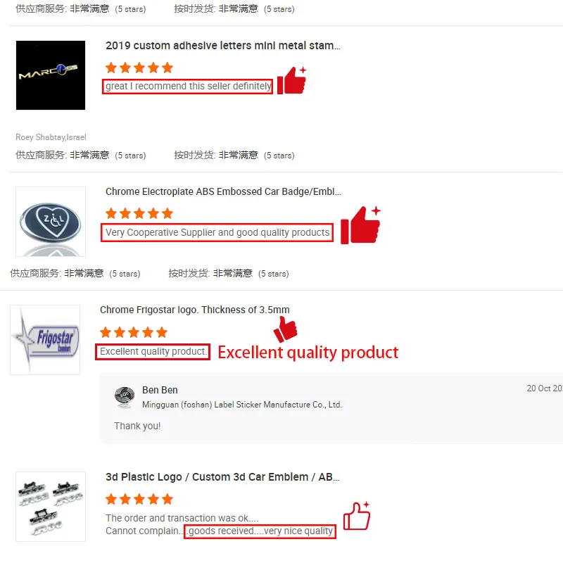Click the large red Excellent quality product annotation
Viewport: 563px width, 563px height.
pyautogui.click(x=308, y=353)
